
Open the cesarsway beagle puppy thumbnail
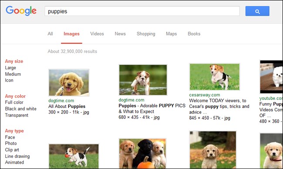coord(215,77)
